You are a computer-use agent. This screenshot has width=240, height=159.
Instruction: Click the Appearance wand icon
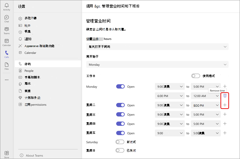(x=20, y=46)
